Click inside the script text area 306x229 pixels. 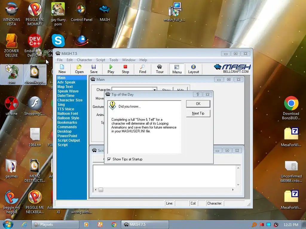pos(164,176)
